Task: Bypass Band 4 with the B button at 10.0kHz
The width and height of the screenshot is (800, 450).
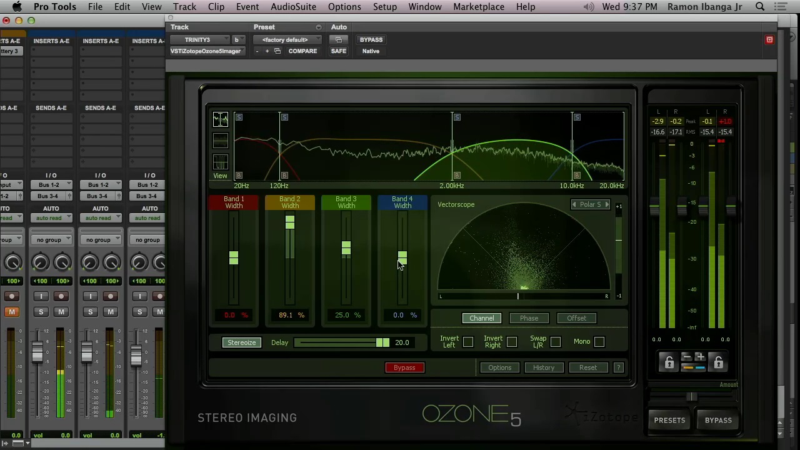Action: click(x=577, y=176)
